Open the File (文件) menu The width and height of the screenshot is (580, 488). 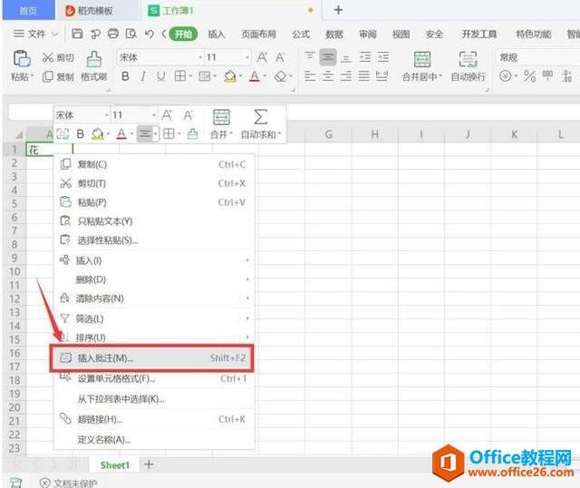[36, 34]
